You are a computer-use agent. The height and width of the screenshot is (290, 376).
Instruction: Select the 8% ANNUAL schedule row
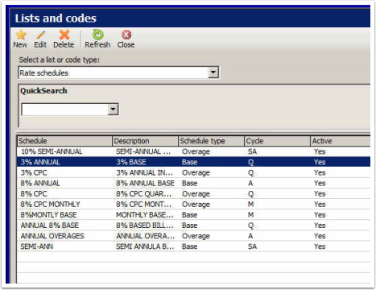pyautogui.click(x=194, y=184)
